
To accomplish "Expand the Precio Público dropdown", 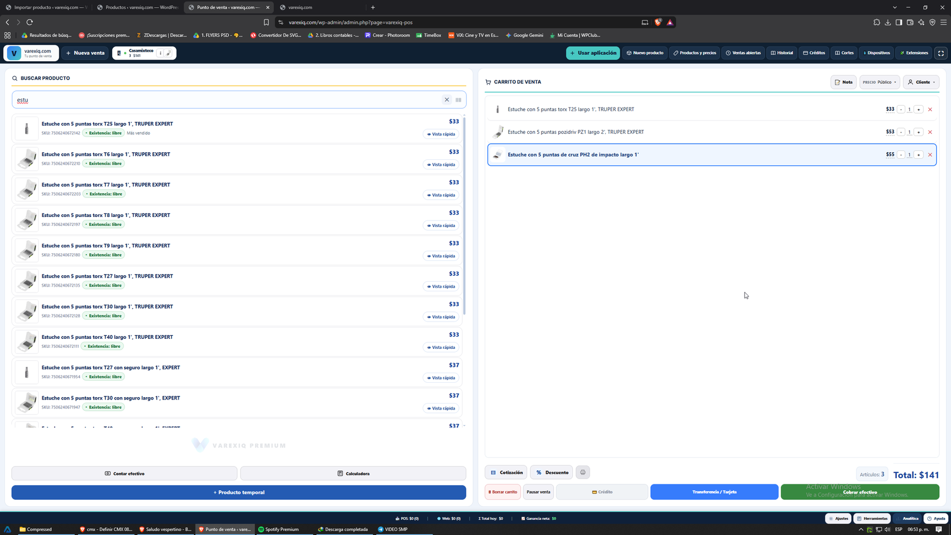I will [880, 82].
